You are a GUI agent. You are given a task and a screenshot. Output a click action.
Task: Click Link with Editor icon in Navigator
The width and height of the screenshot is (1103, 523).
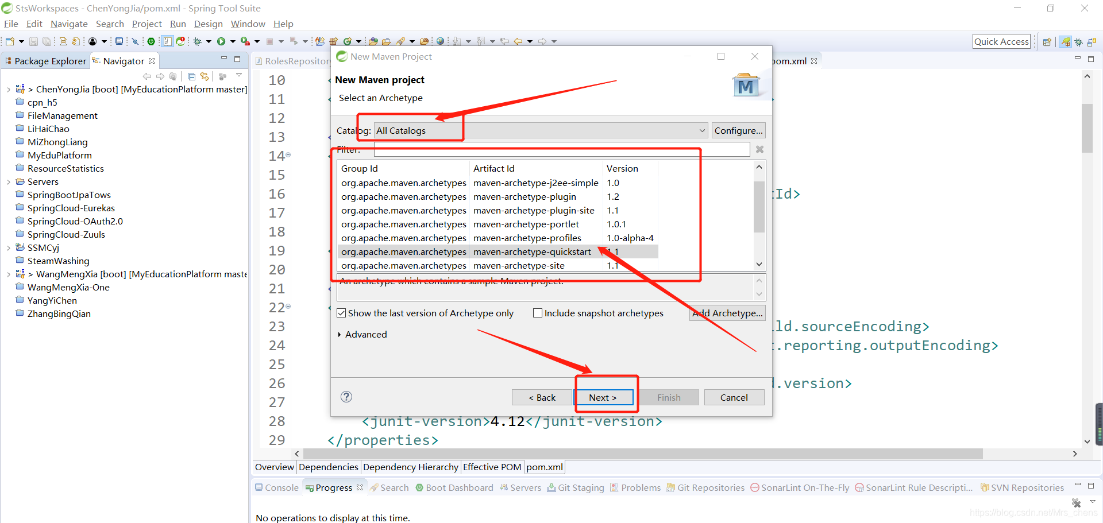point(205,76)
